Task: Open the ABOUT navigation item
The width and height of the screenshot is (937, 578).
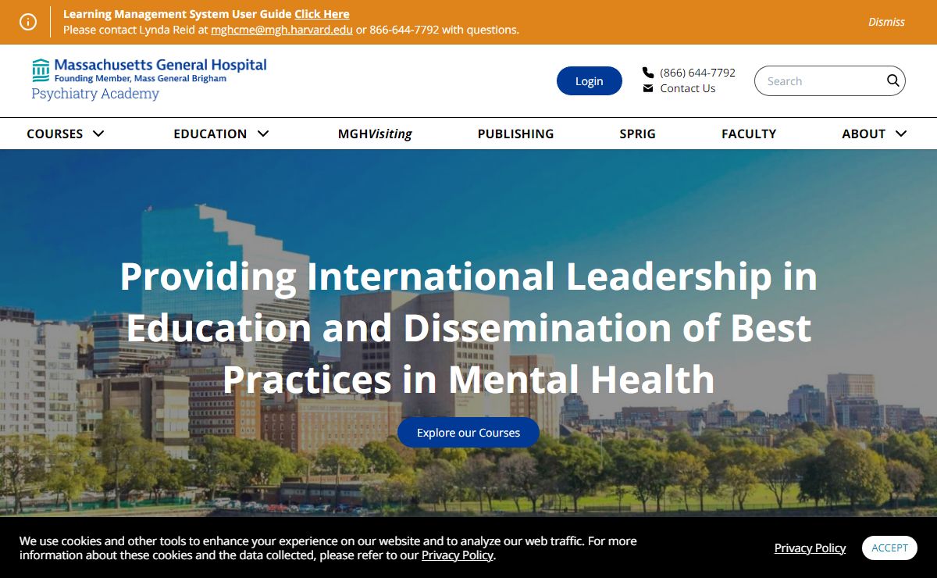Action: [864, 134]
